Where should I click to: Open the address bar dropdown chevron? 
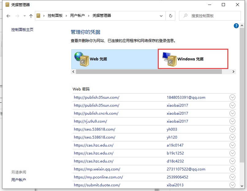tap(161, 16)
